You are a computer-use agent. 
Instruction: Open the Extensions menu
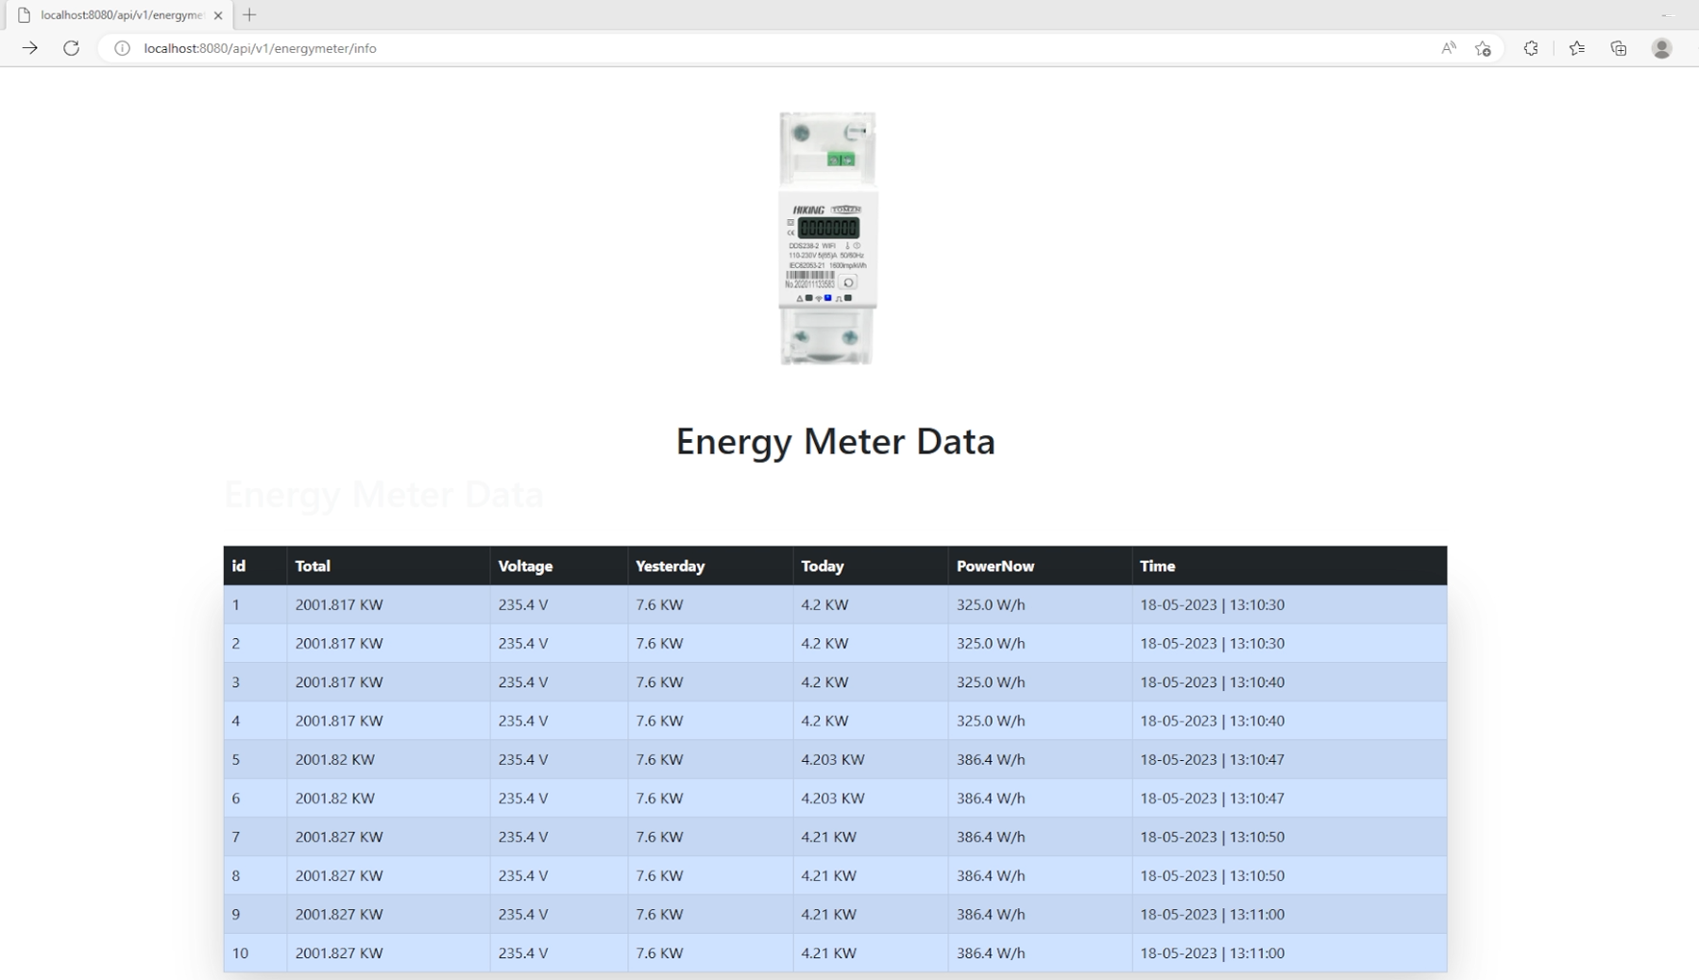[1530, 48]
